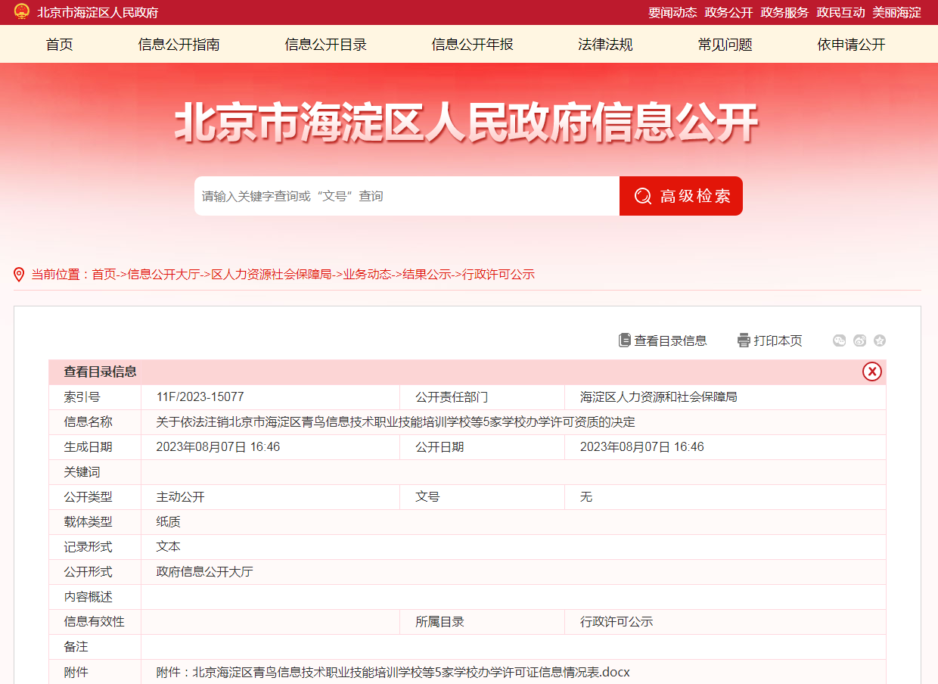Open 政务公开 in top bar
The image size is (938, 684).
coord(728,13)
